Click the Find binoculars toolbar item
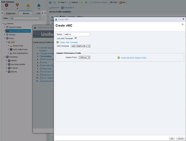The width and height of the screenshot is (186, 141). pos(114,2)
